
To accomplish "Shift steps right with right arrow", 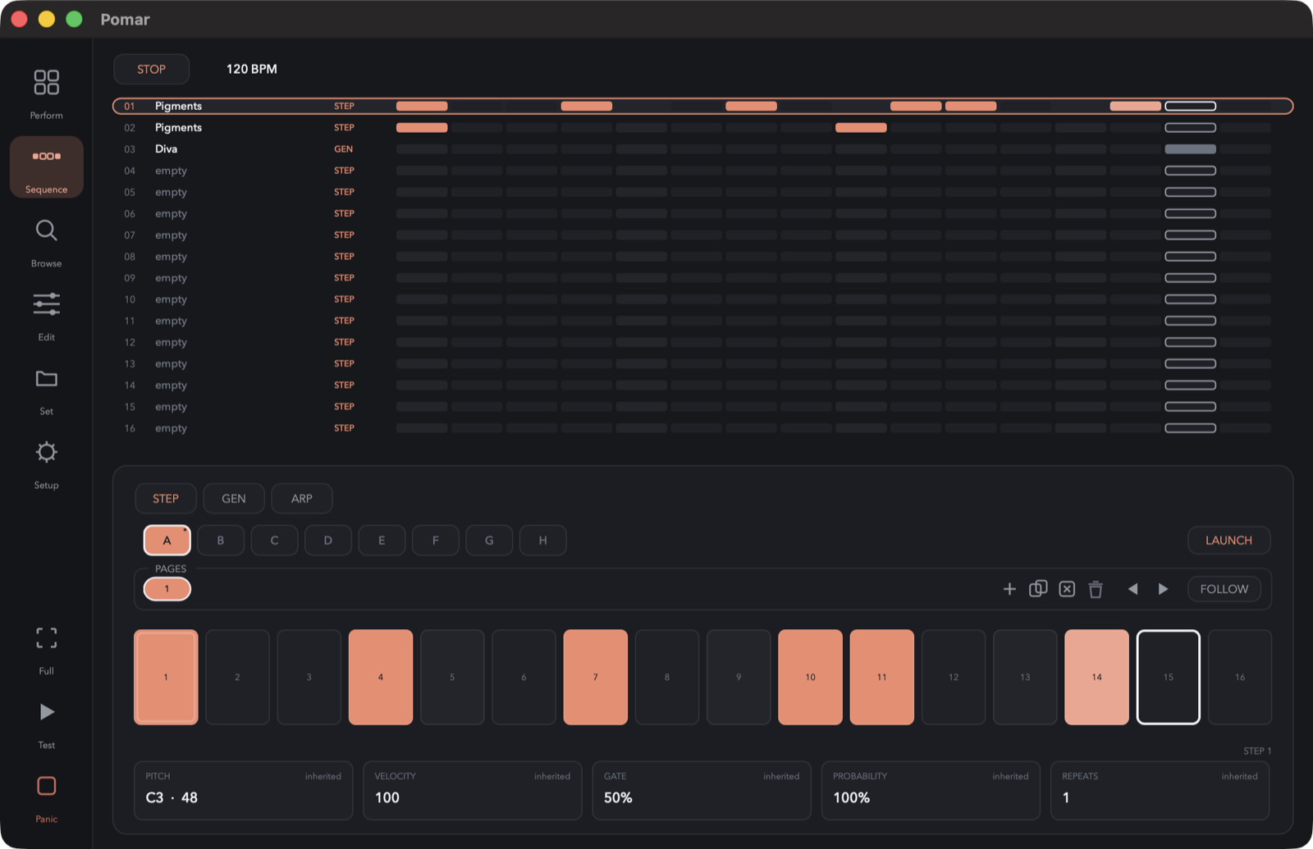I will 1163,589.
